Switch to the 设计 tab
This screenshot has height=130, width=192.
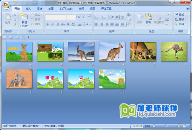pyautogui.click(x=40, y=9)
